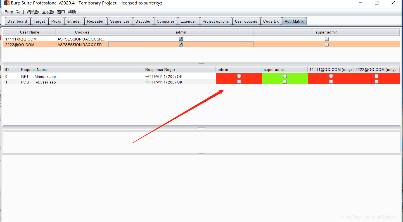The height and width of the screenshot is (222, 403).
Task: Open the 帮助 help menu
Action: tap(72, 12)
